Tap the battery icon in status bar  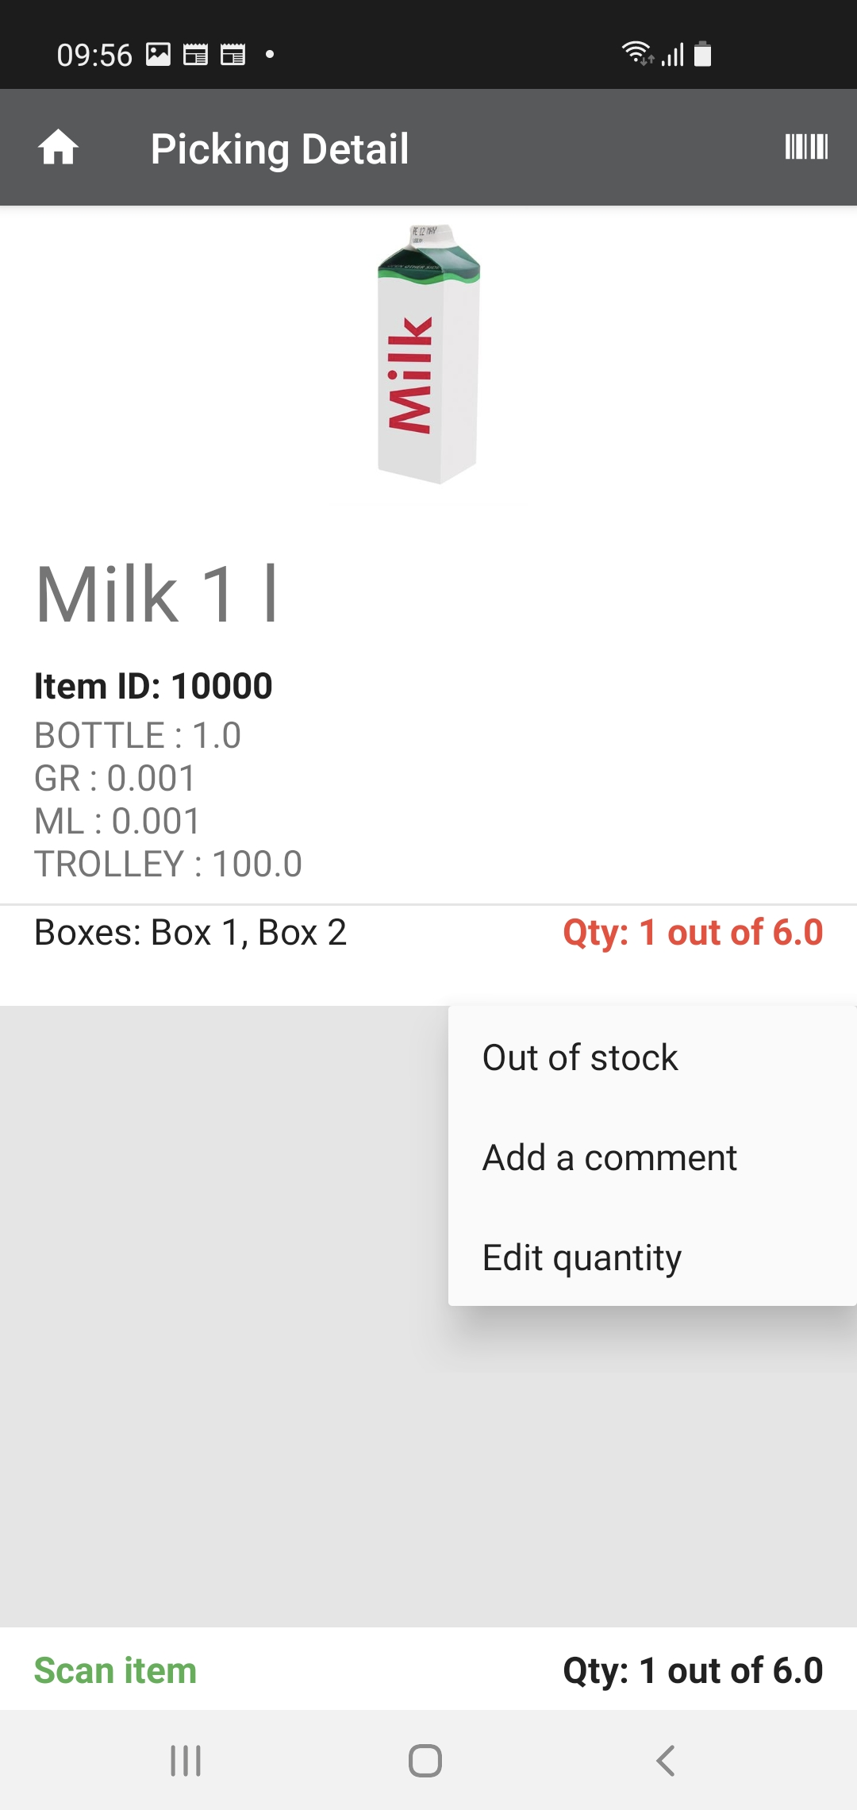(x=702, y=54)
